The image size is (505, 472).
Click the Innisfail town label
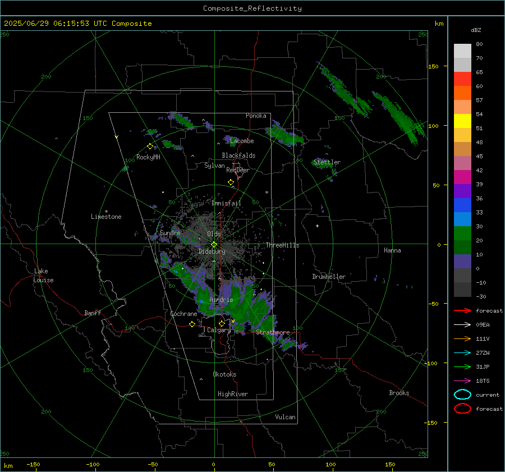pyautogui.click(x=226, y=203)
